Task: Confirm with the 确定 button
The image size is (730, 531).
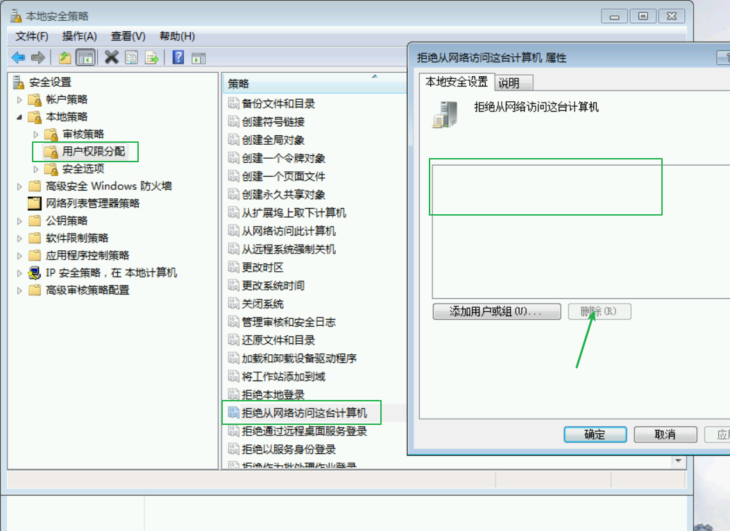Action: click(x=595, y=435)
